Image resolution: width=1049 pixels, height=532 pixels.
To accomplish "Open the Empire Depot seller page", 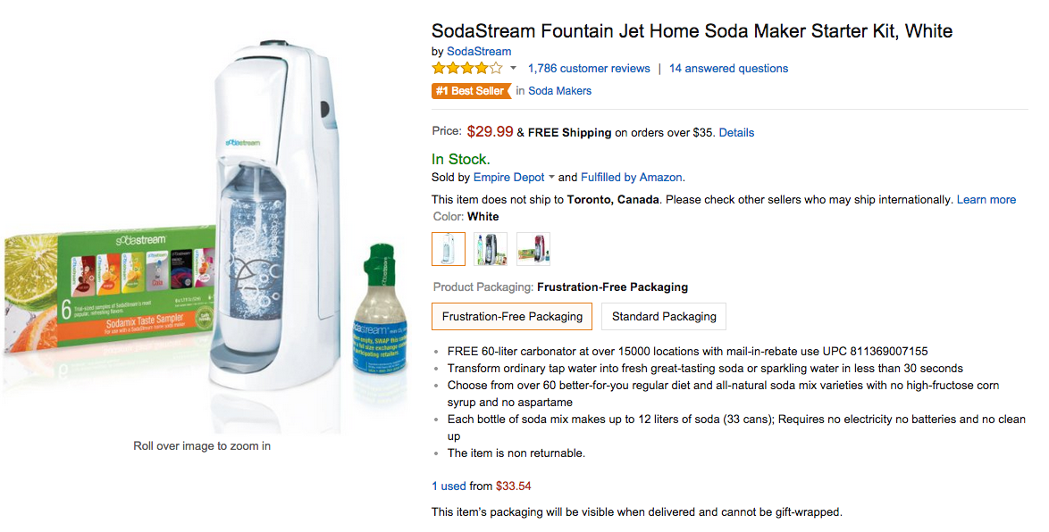I will tap(508, 177).
